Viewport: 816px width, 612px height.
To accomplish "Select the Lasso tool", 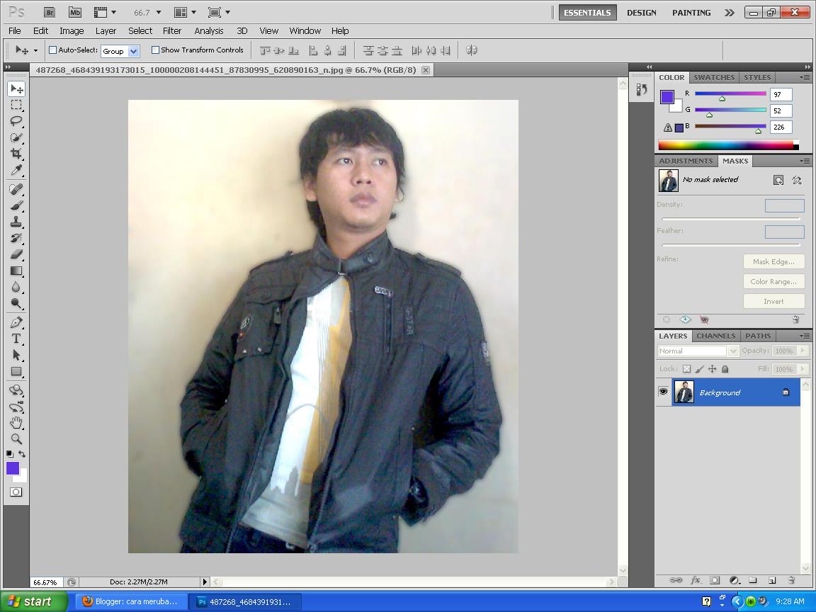I will click(x=16, y=121).
